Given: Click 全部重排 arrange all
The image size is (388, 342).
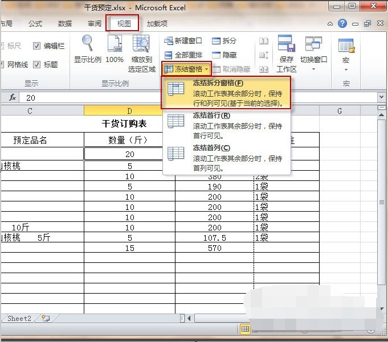Looking at the screenshot, I should pos(183,55).
